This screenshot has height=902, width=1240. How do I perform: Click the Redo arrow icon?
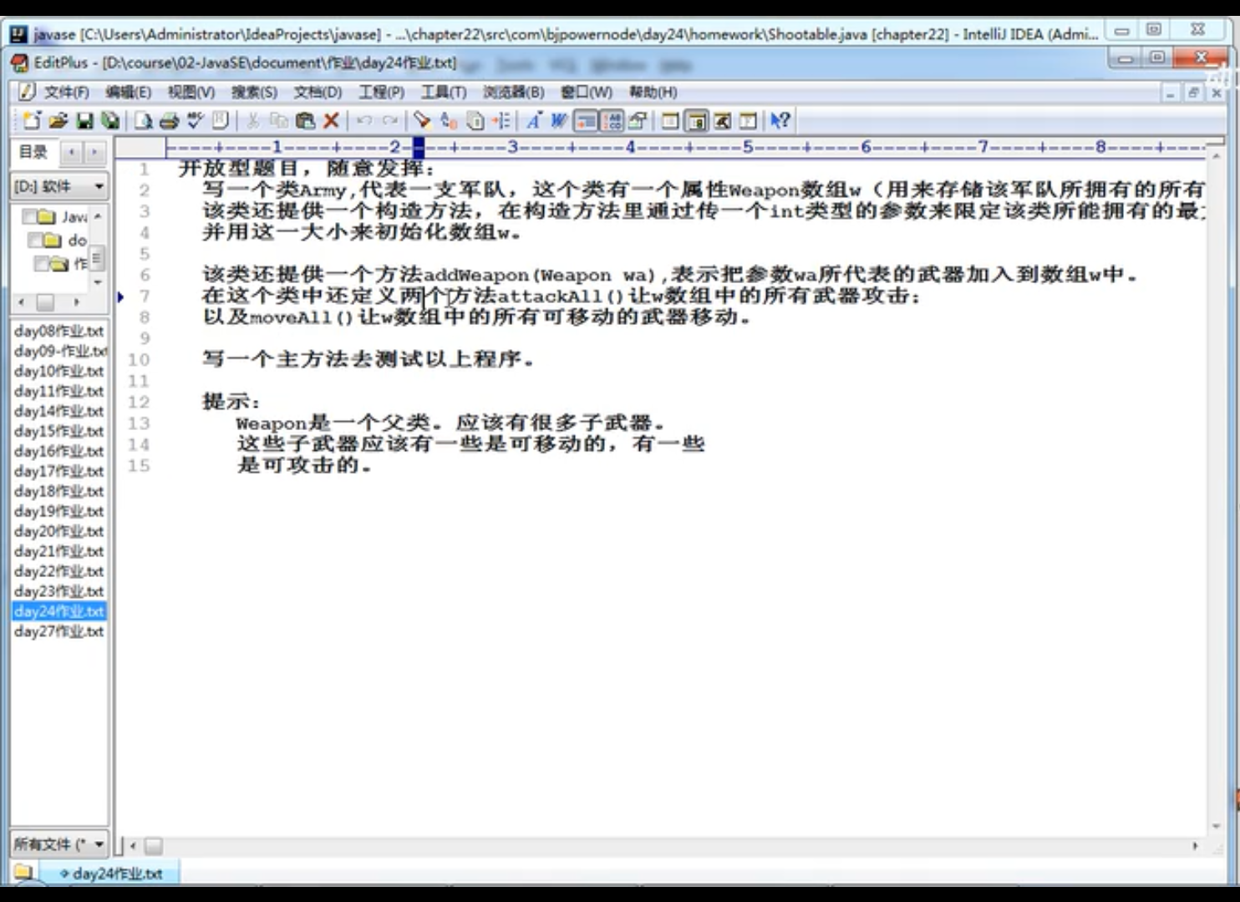pos(390,121)
